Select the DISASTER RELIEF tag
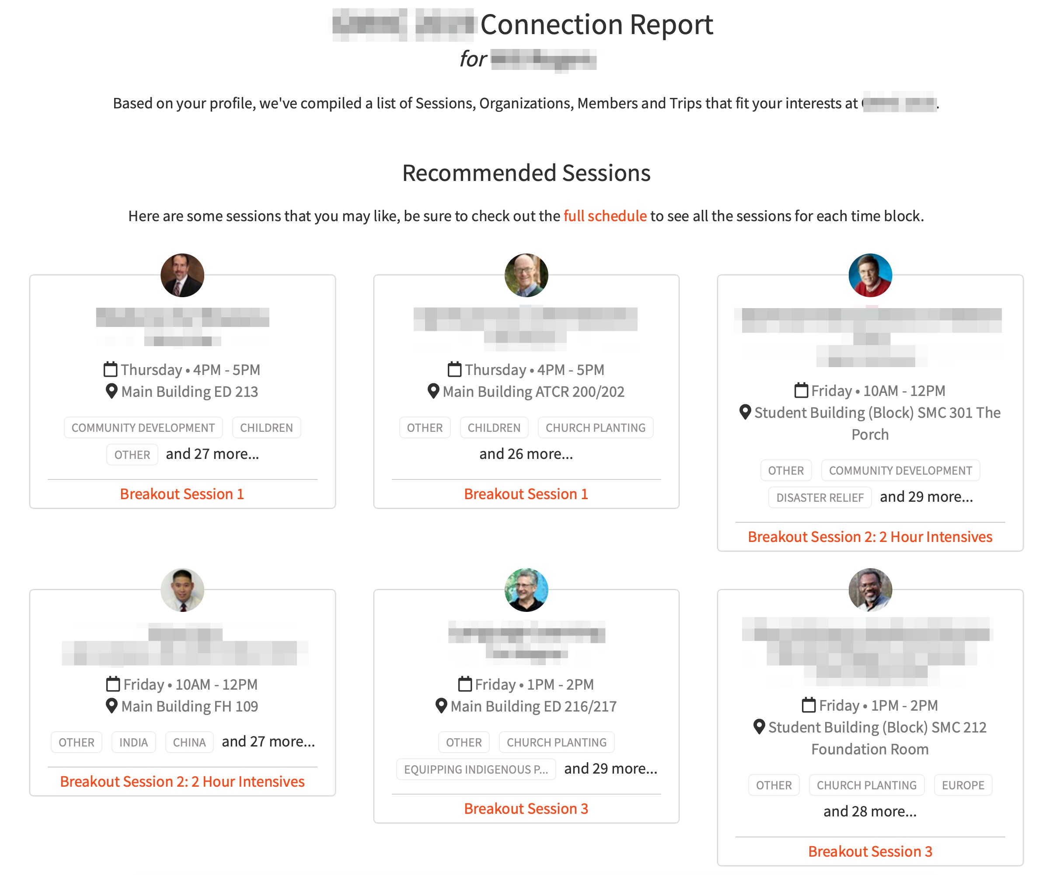Image resolution: width=1039 pixels, height=875 pixels. coord(819,497)
